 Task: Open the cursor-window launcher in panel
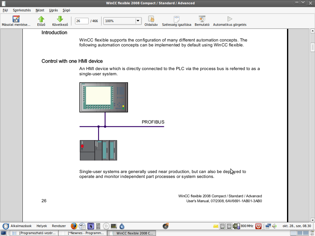(91, 226)
